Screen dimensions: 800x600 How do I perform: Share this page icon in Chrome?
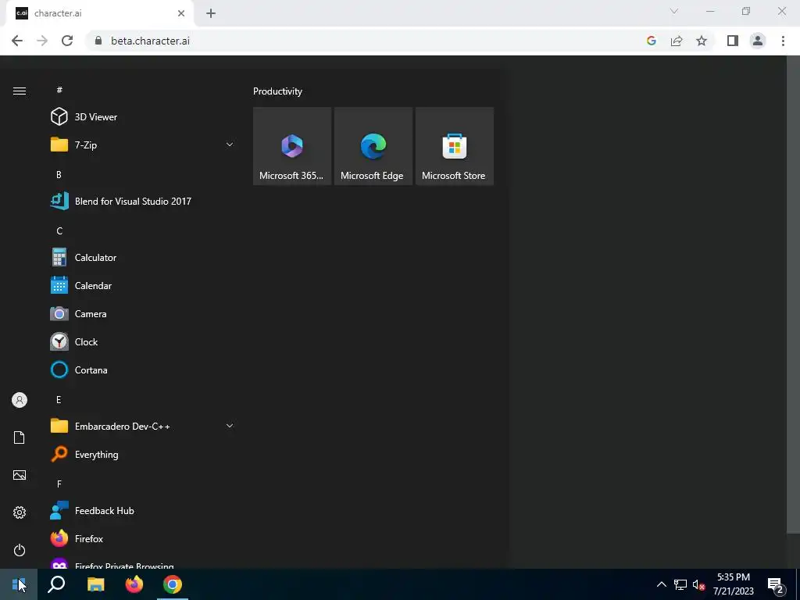tap(677, 41)
